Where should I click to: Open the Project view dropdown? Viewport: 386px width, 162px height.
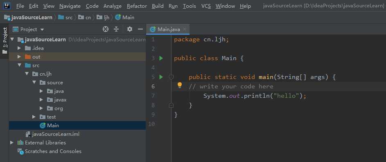point(28,29)
